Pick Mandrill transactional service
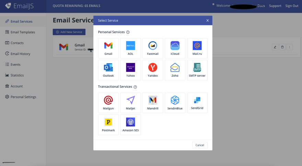This screenshot has width=302, height=166. 153,103
